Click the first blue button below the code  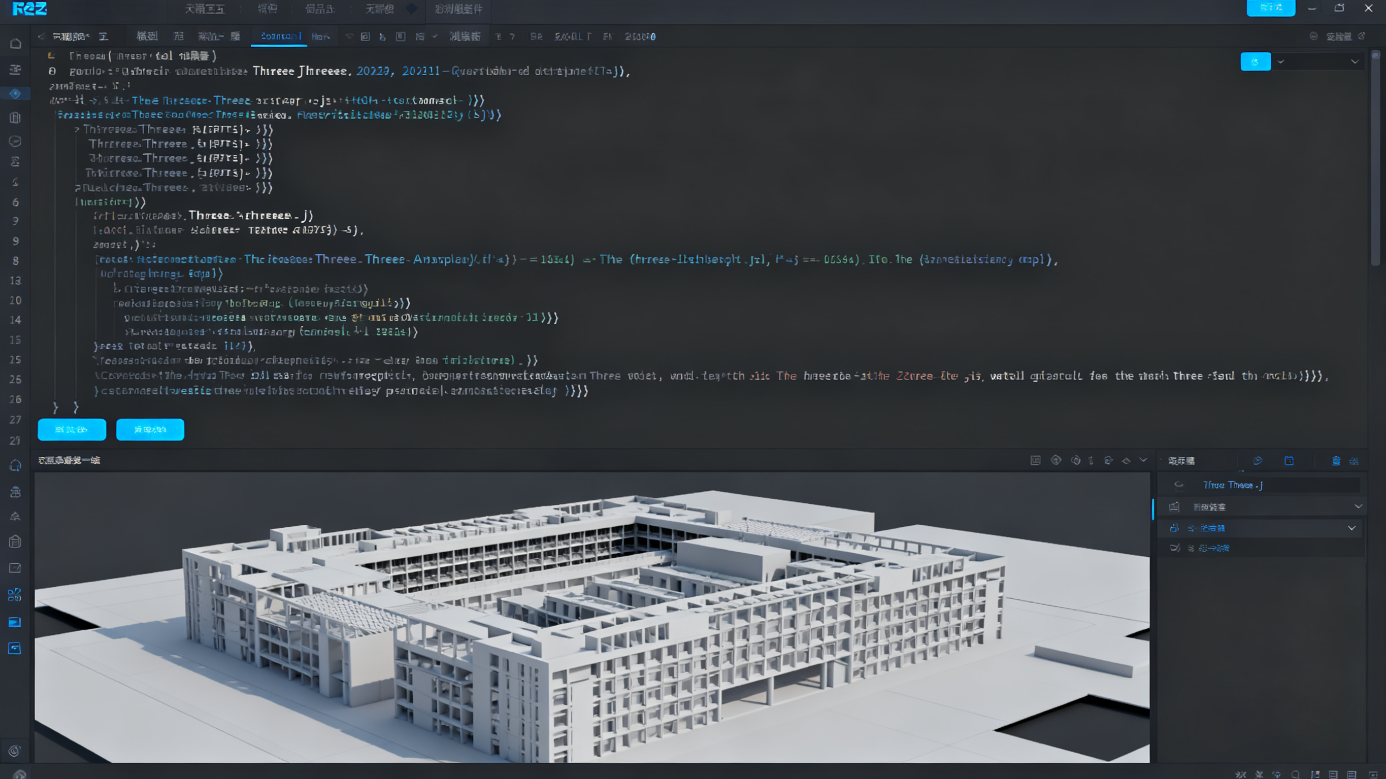[72, 429]
